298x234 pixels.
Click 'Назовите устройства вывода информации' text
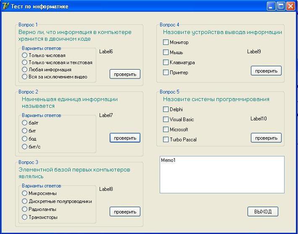point(222,32)
